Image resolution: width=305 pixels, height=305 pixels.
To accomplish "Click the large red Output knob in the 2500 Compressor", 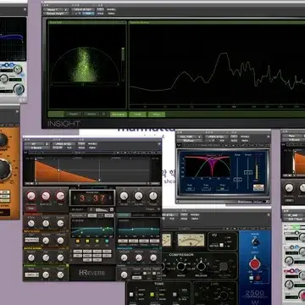I will pyautogui.click(x=255, y=263).
